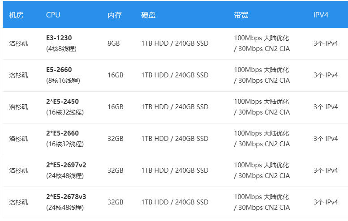348x221 pixels.
Task: Select the 2*E5-2450 CPU cell
Action: point(65,106)
